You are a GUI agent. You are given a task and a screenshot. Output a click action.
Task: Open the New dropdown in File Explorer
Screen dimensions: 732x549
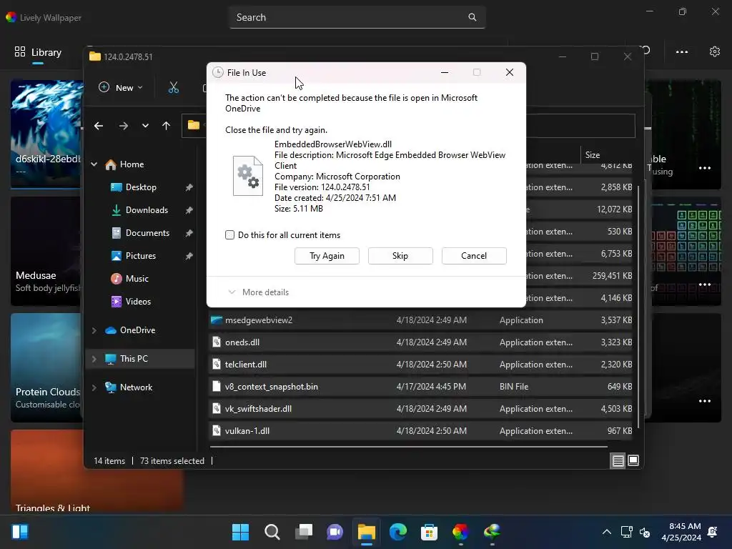click(120, 87)
